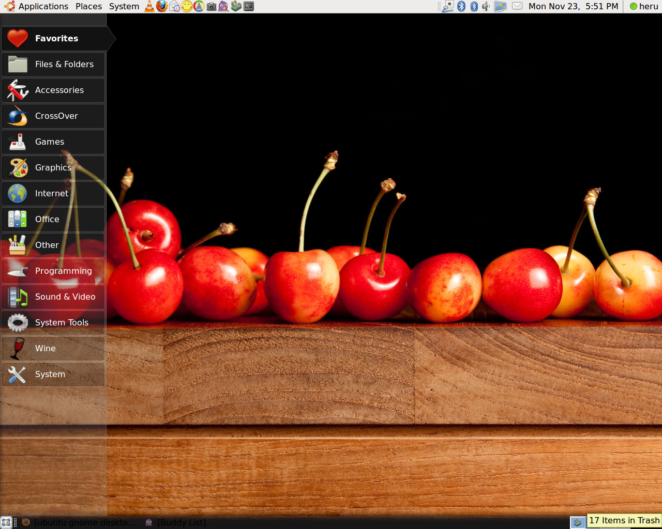
Task: Open the Places menu
Action: pyautogui.click(x=88, y=6)
